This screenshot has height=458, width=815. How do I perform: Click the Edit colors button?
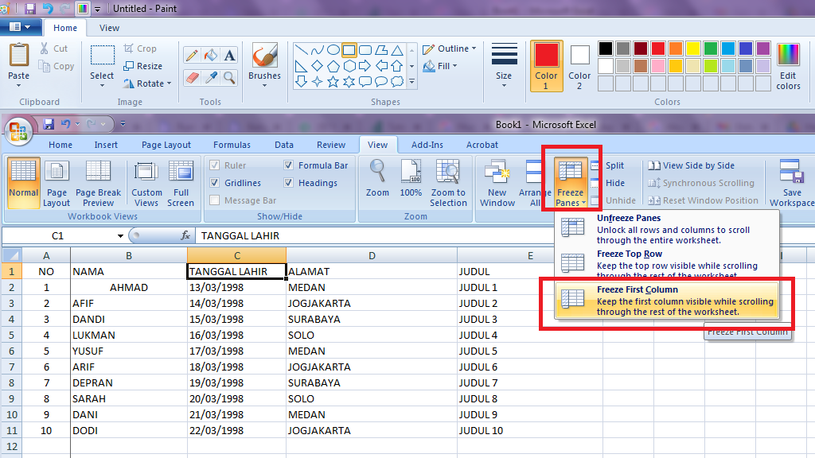pos(789,67)
